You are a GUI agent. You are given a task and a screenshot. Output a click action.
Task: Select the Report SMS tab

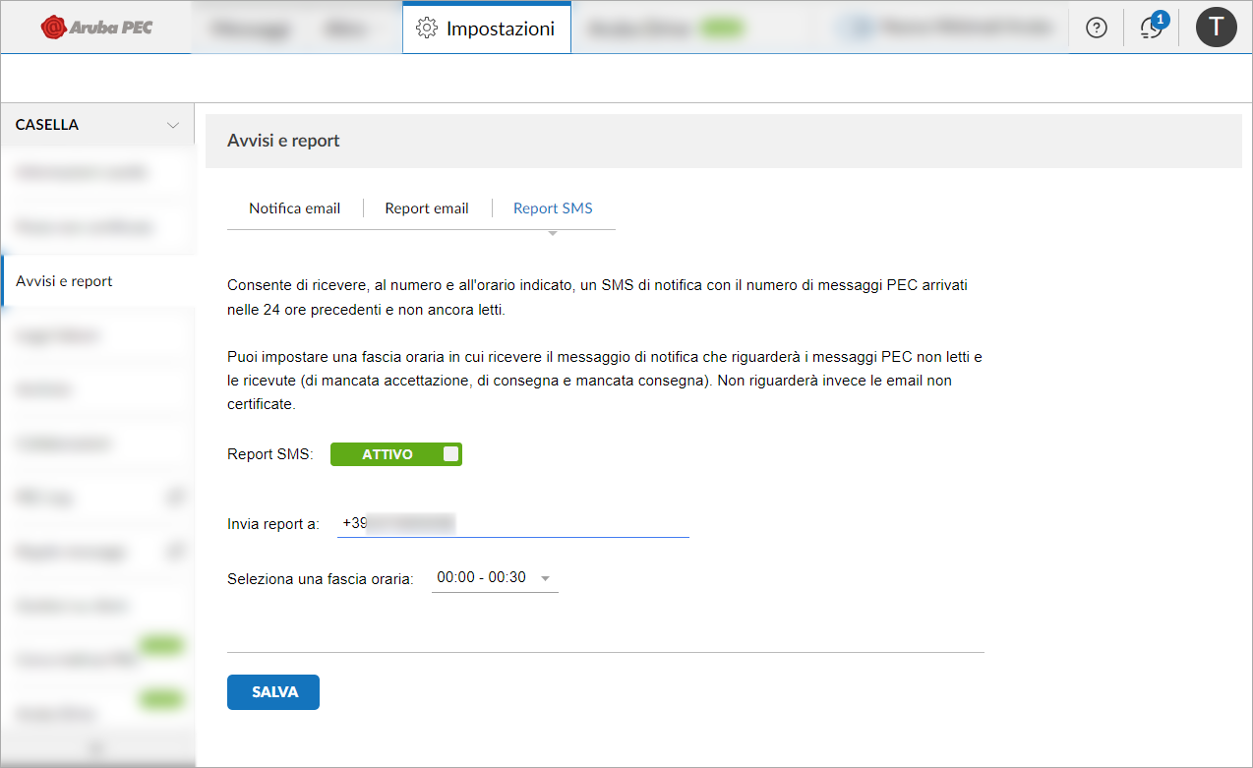552,207
